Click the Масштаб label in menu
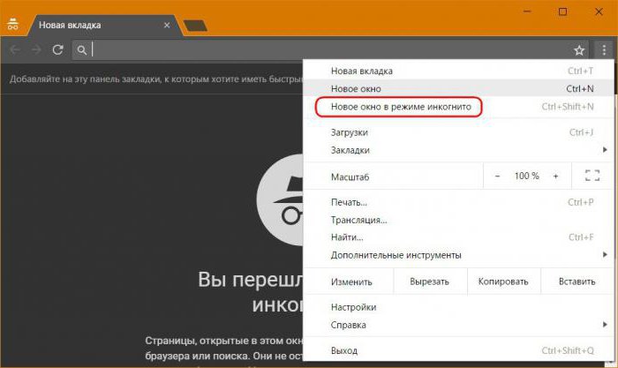Screen dimensions: 618x368 click(350, 176)
